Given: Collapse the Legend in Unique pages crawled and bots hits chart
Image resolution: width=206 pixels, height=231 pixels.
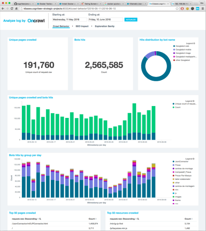Looking at the screenshot, I should click(190, 101).
